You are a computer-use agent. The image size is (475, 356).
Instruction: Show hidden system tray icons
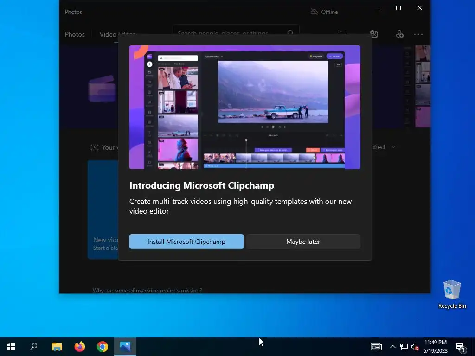[392, 347]
